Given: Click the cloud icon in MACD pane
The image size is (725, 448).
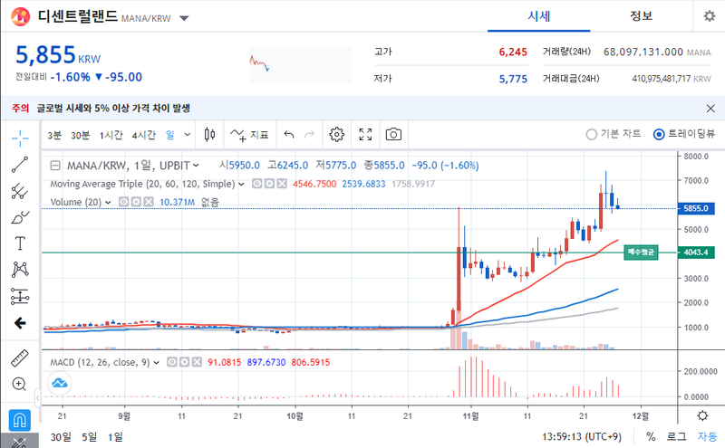Looking at the screenshot, I should (60, 383).
